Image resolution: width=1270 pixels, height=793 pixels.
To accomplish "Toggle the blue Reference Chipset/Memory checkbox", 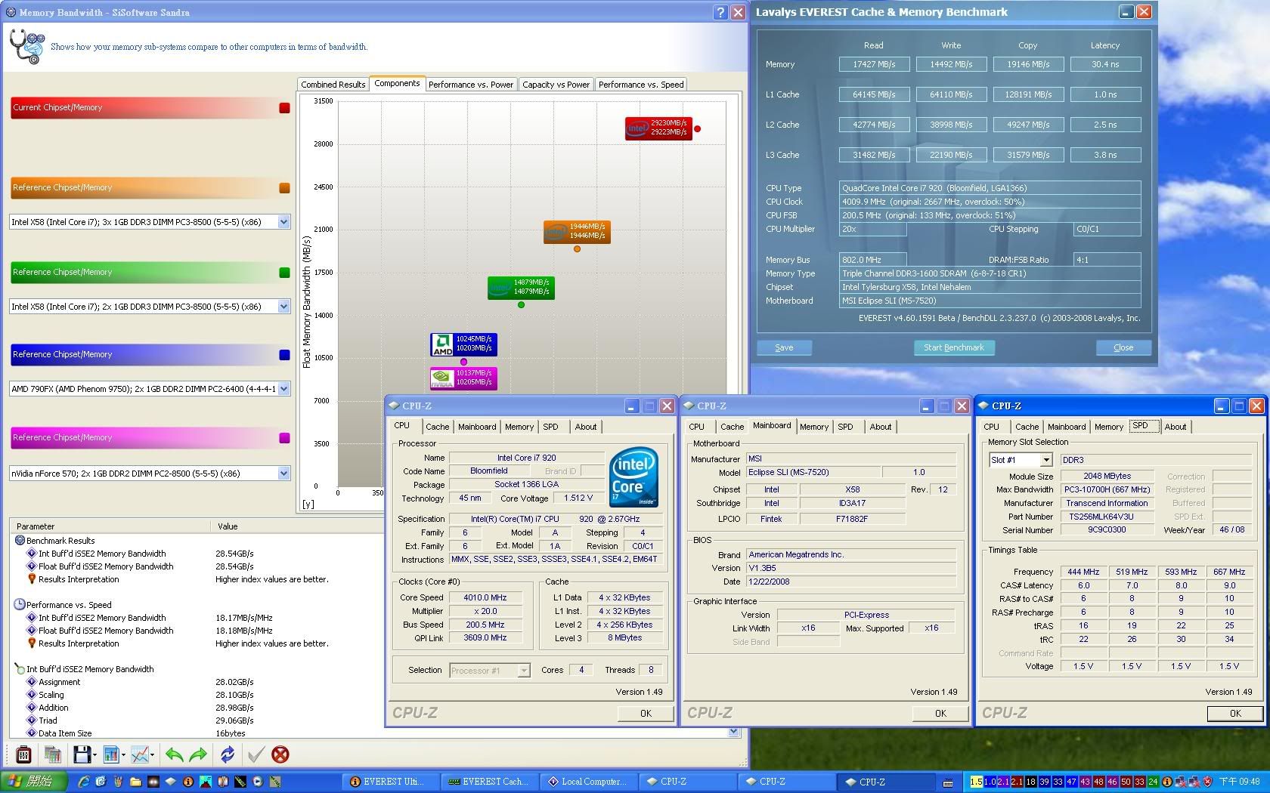I will point(284,355).
